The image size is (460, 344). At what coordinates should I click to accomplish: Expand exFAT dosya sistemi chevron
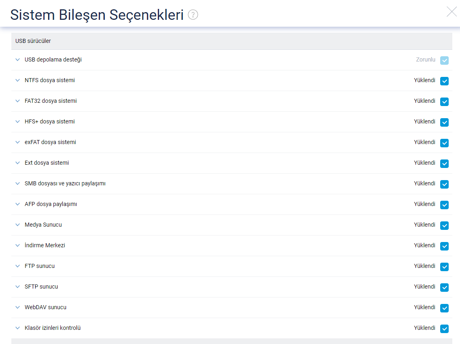pyautogui.click(x=18, y=142)
